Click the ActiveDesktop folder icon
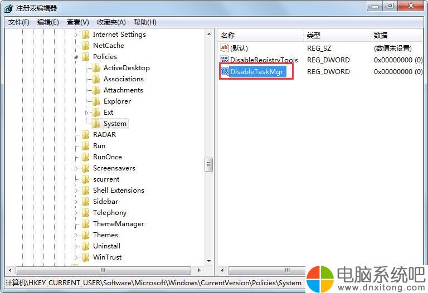The image size is (428, 293). pyautogui.click(x=96, y=68)
